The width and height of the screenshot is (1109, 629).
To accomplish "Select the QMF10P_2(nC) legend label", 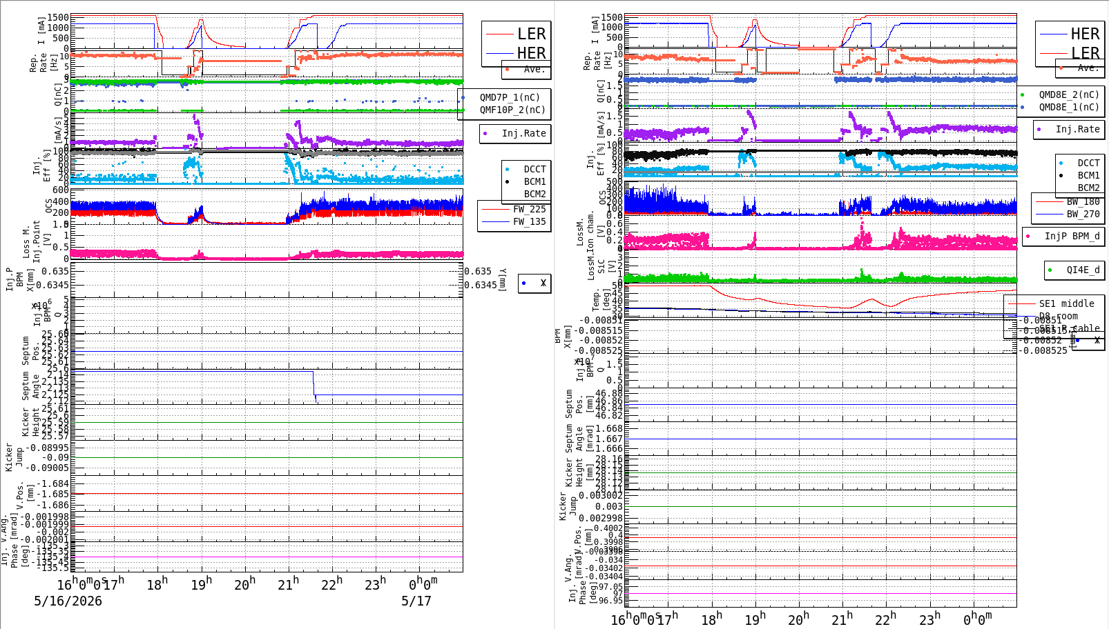I will pyautogui.click(x=512, y=110).
